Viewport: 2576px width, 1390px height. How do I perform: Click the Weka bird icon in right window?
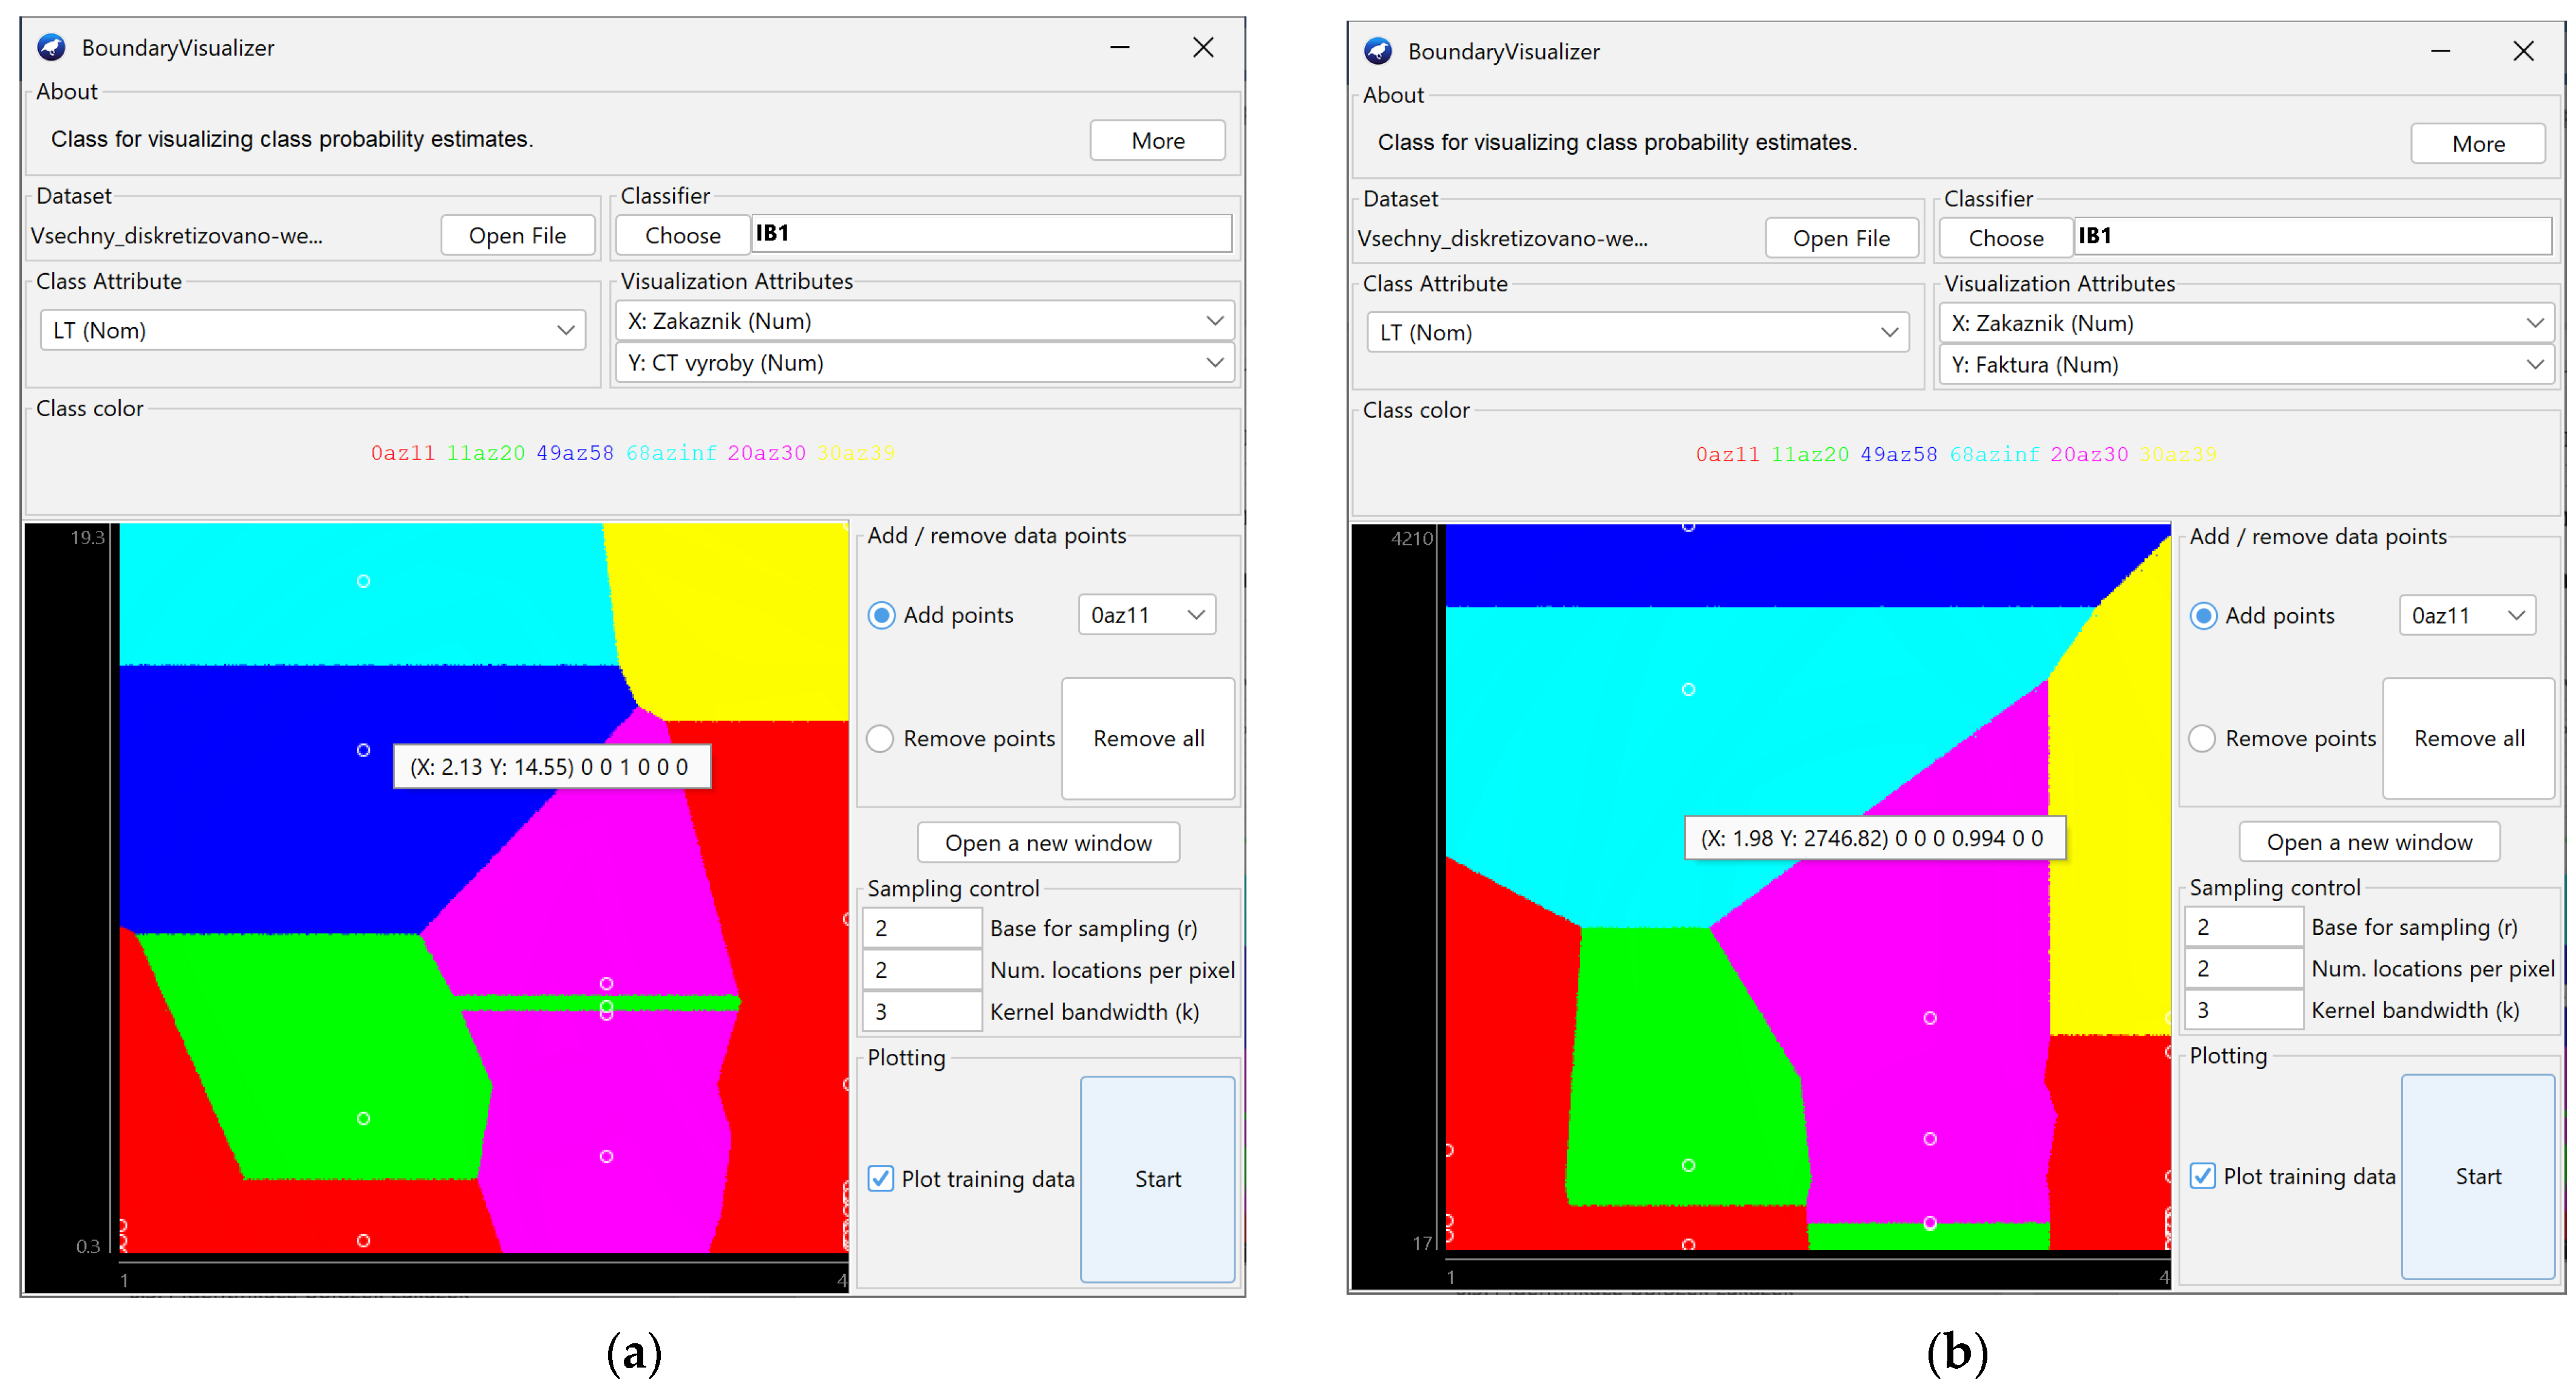tap(1378, 51)
